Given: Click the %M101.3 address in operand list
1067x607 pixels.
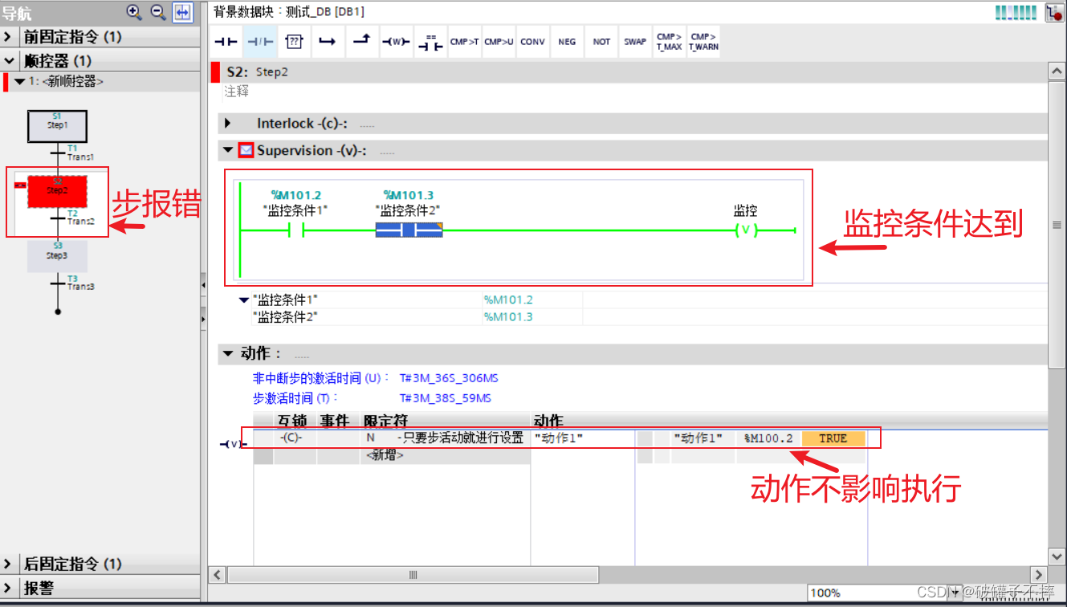Looking at the screenshot, I should pos(507,316).
